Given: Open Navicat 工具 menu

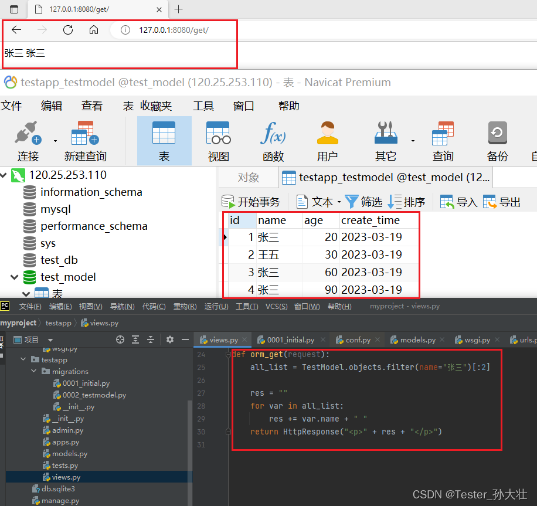Looking at the screenshot, I should coord(203,106).
